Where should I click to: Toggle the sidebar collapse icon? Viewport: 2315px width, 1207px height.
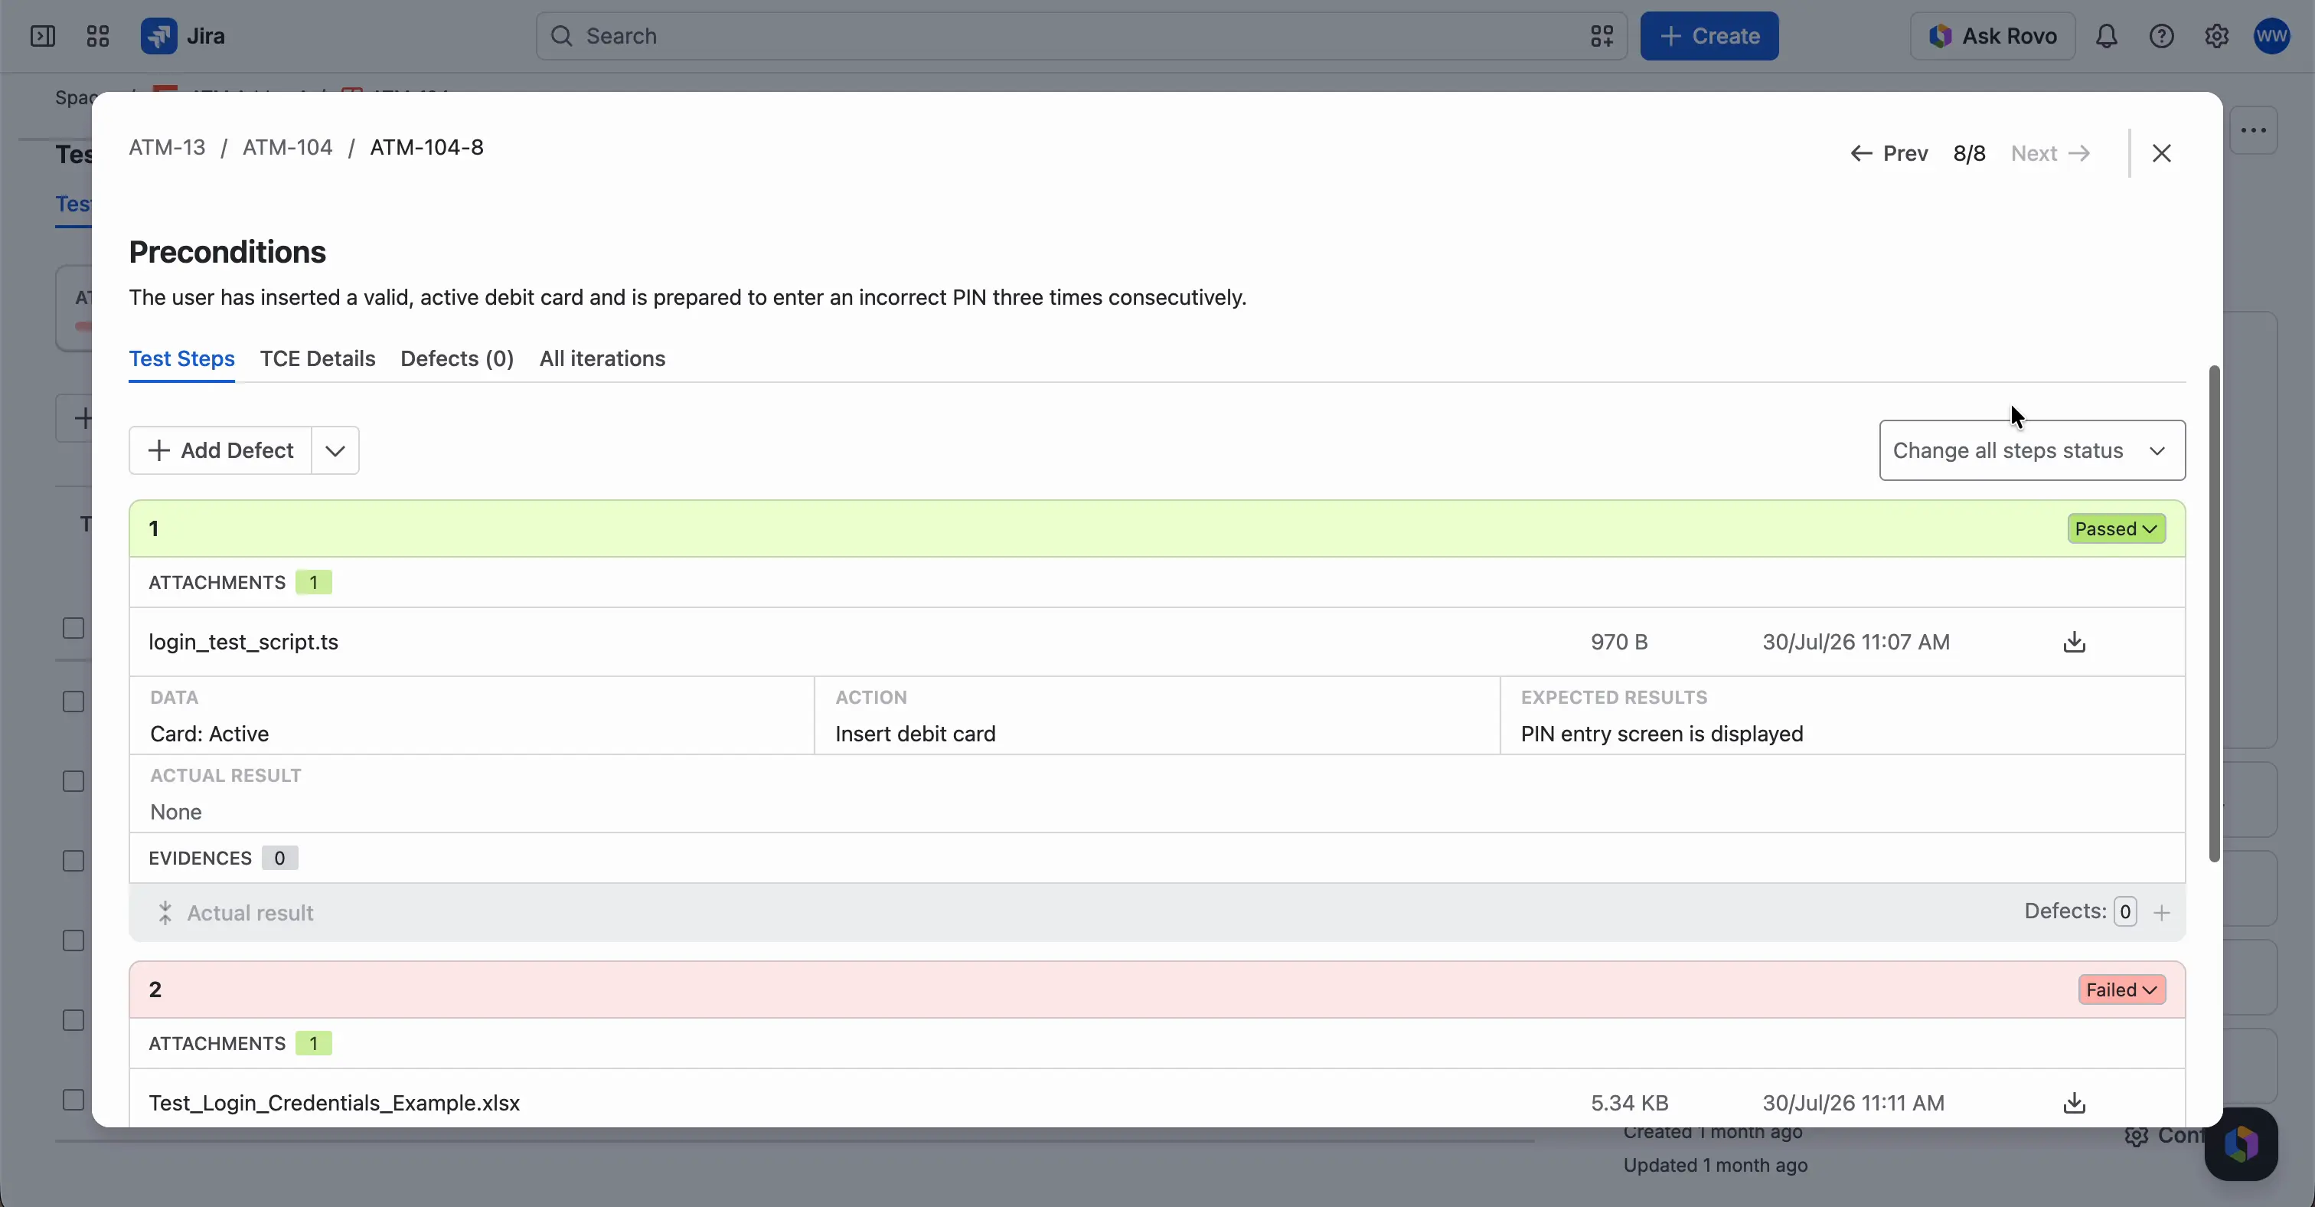(x=42, y=36)
